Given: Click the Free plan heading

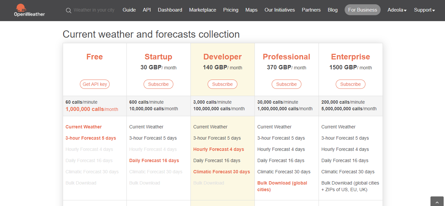Looking at the screenshot, I should coord(95,57).
